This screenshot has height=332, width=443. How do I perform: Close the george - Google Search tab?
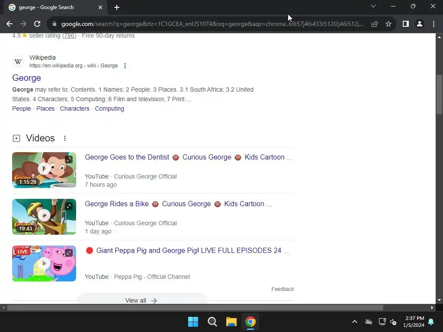click(x=100, y=7)
